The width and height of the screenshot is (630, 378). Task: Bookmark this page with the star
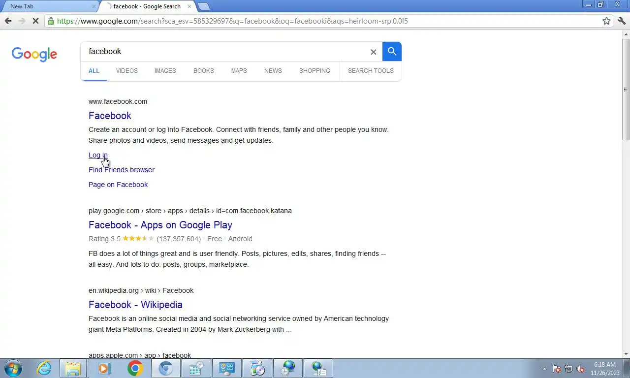pos(607,21)
